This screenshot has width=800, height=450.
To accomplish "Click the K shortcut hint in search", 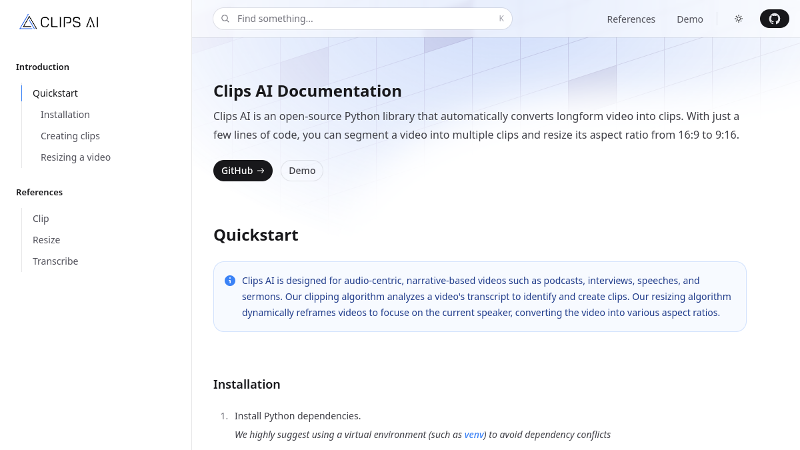I will pyautogui.click(x=501, y=19).
